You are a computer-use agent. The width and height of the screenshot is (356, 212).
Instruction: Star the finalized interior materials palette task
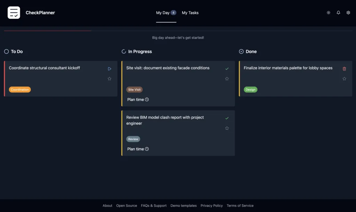344,79
